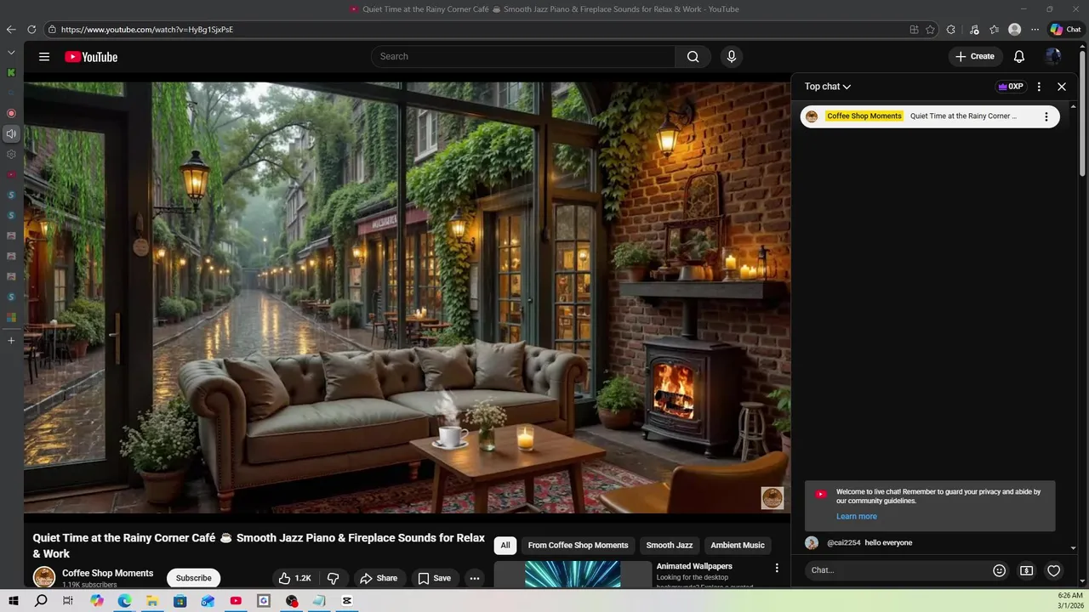1089x612 pixels.
Task: Open the Learn more link in chat
Action: (x=856, y=516)
